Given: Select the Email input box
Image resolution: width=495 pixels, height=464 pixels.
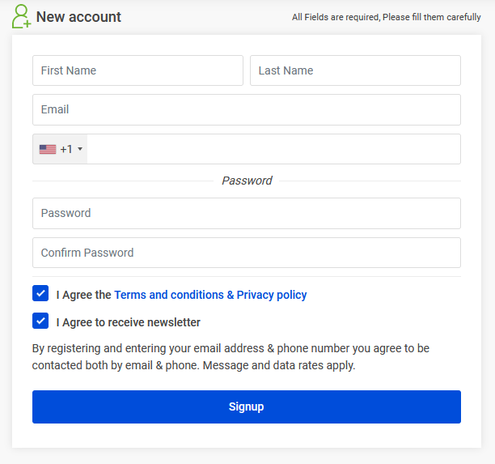Looking at the screenshot, I should point(247,109).
